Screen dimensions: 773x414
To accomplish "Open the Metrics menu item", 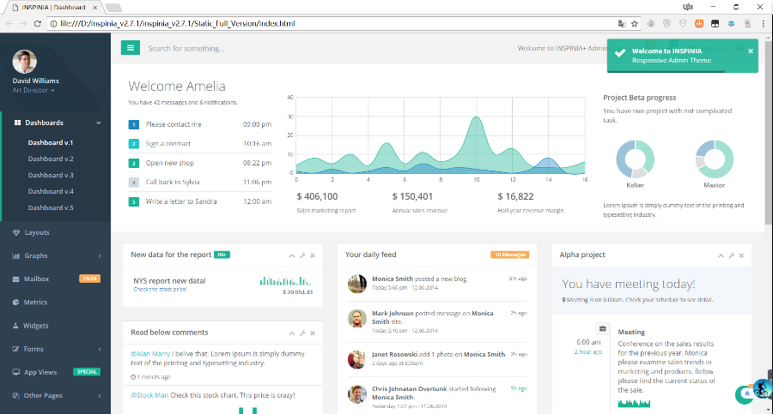I will pos(55,303).
